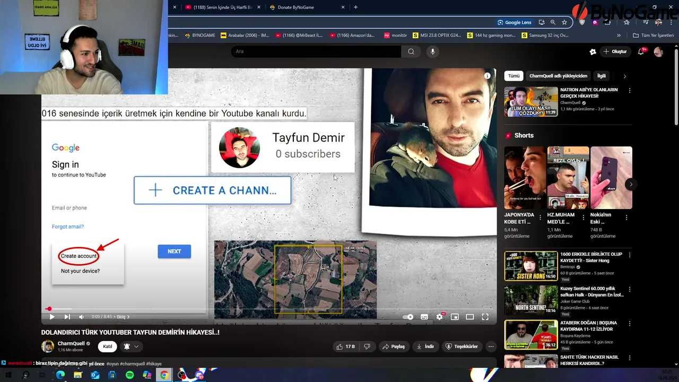Open more actions menu under video

pyautogui.click(x=491, y=346)
